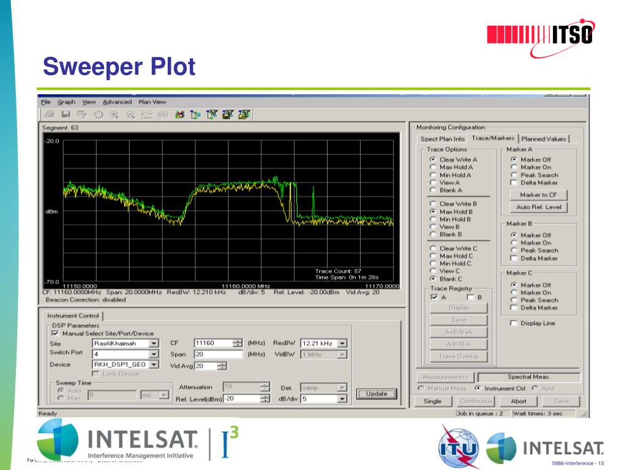Viewport: 627px width, 470px height.
Task: Click the Ref. Level input field
Action: pyautogui.click(x=242, y=398)
